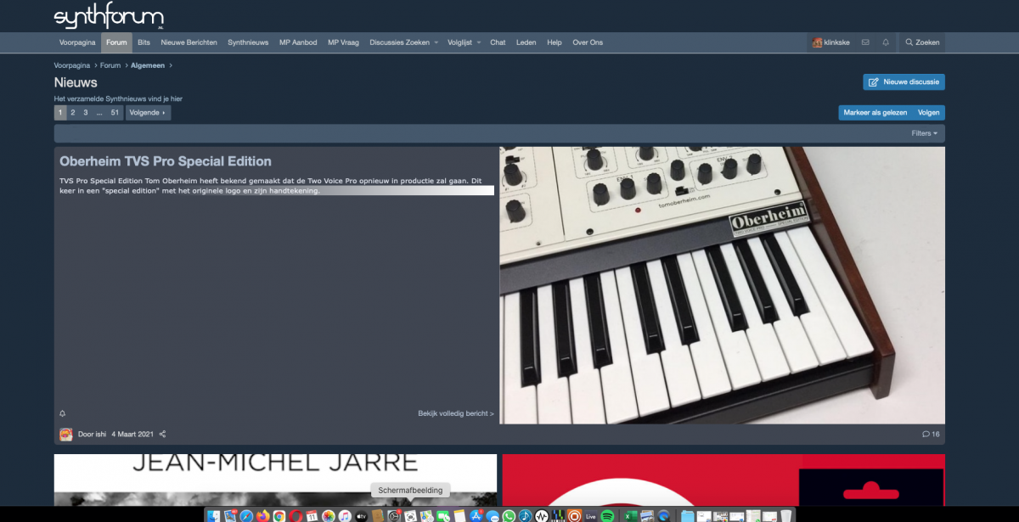Viewport: 1019px width, 522px height.
Task: Click the Nieuwe discussie button
Action: click(904, 82)
